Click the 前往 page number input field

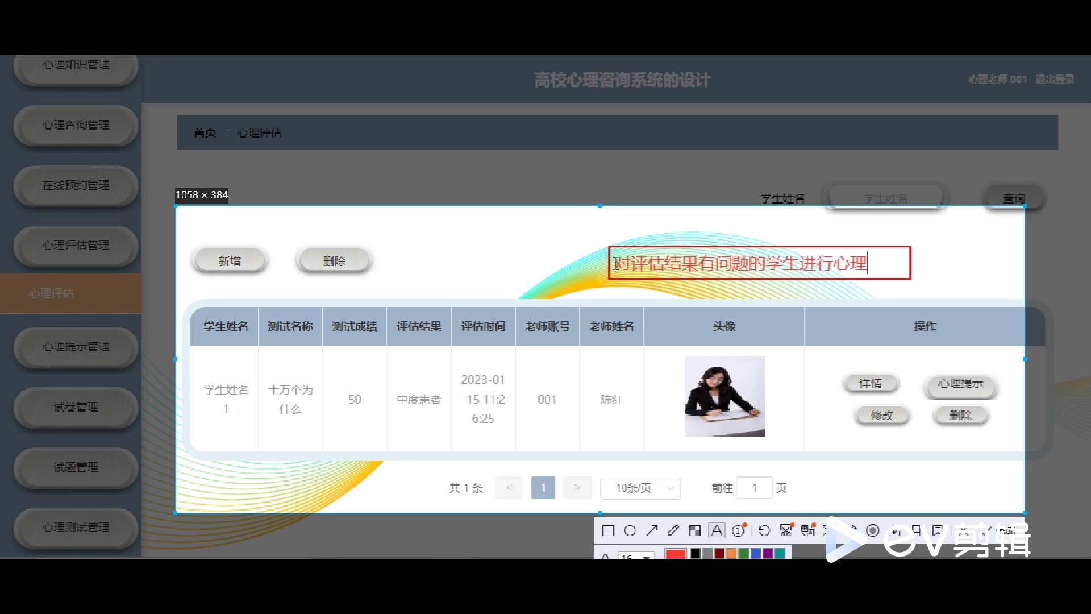pos(753,488)
